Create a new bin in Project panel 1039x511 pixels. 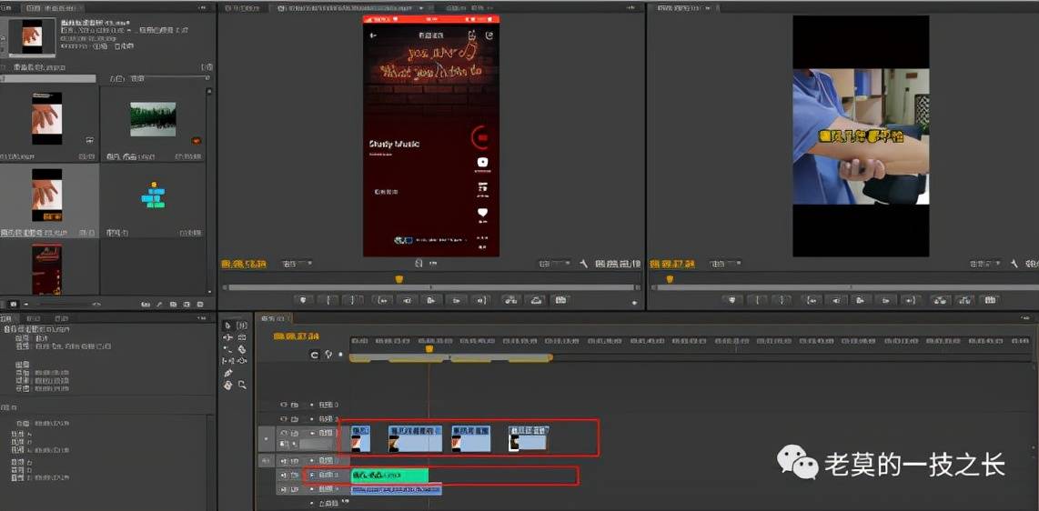pyautogui.click(x=173, y=305)
